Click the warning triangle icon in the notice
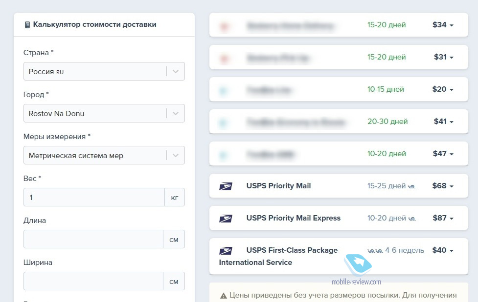 tap(224, 296)
